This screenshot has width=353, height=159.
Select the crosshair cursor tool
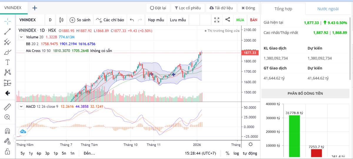click(x=7, y=21)
